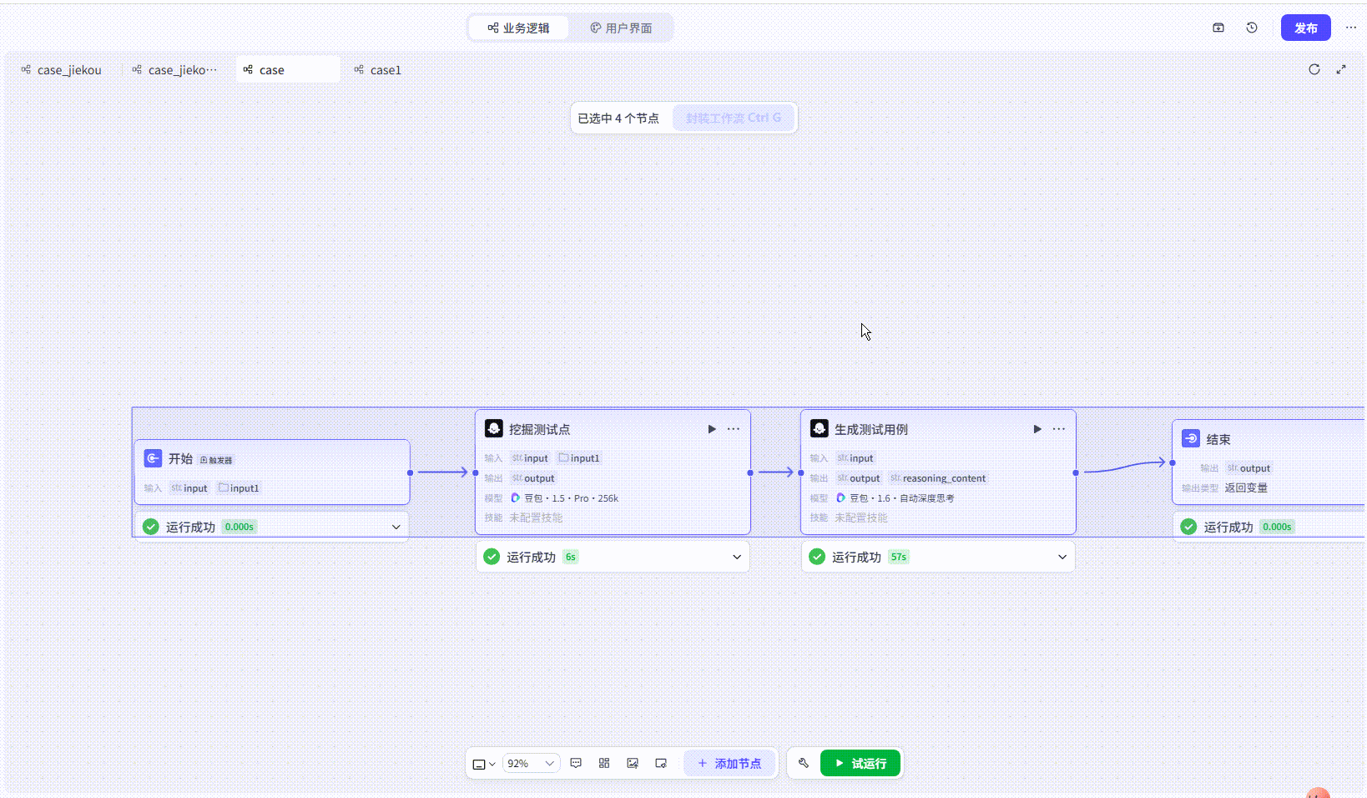The height and width of the screenshot is (798, 1367).
Task: Expand 挖掘测试点 run result showing 6s
Action: pos(737,557)
